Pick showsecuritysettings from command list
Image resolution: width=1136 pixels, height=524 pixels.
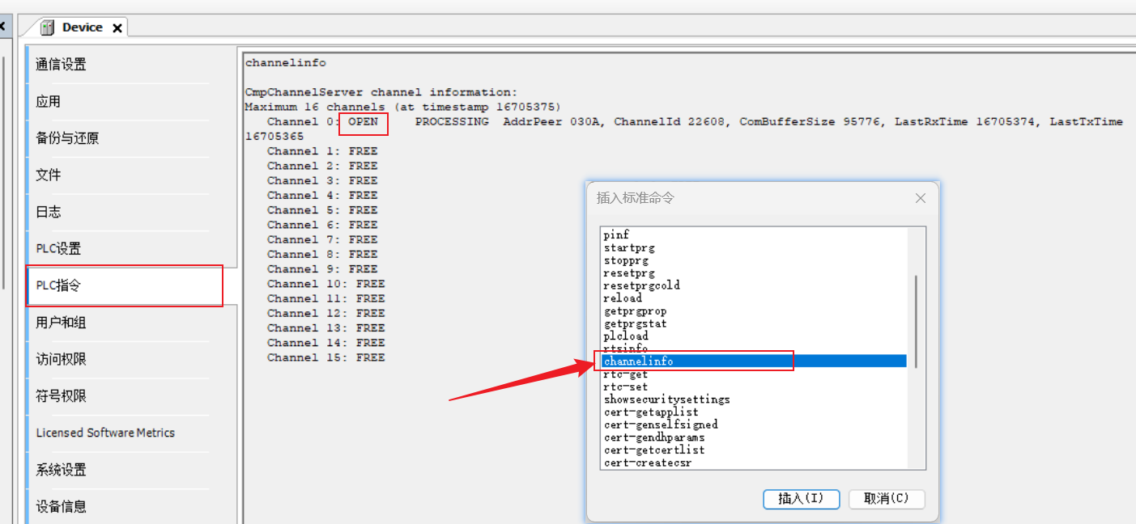pos(666,399)
